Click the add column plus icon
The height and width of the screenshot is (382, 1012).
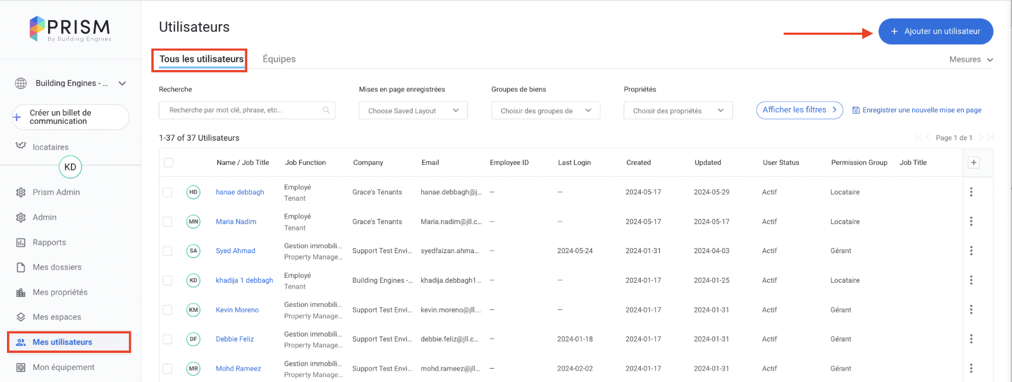pyautogui.click(x=973, y=163)
